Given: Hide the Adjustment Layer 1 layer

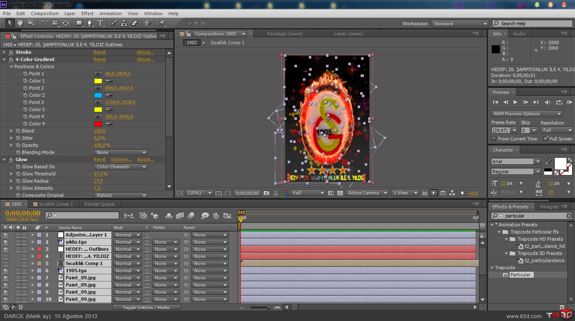Looking at the screenshot, I should click(5, 235).
